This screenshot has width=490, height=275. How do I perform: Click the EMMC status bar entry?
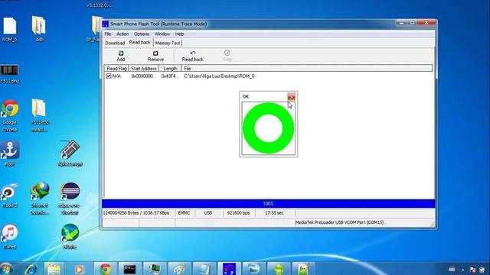click(184, 213)
